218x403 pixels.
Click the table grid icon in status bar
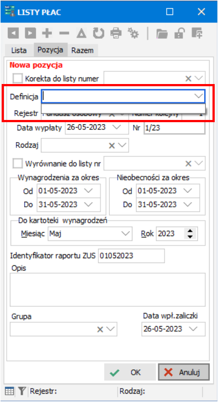tap(9, 391)
